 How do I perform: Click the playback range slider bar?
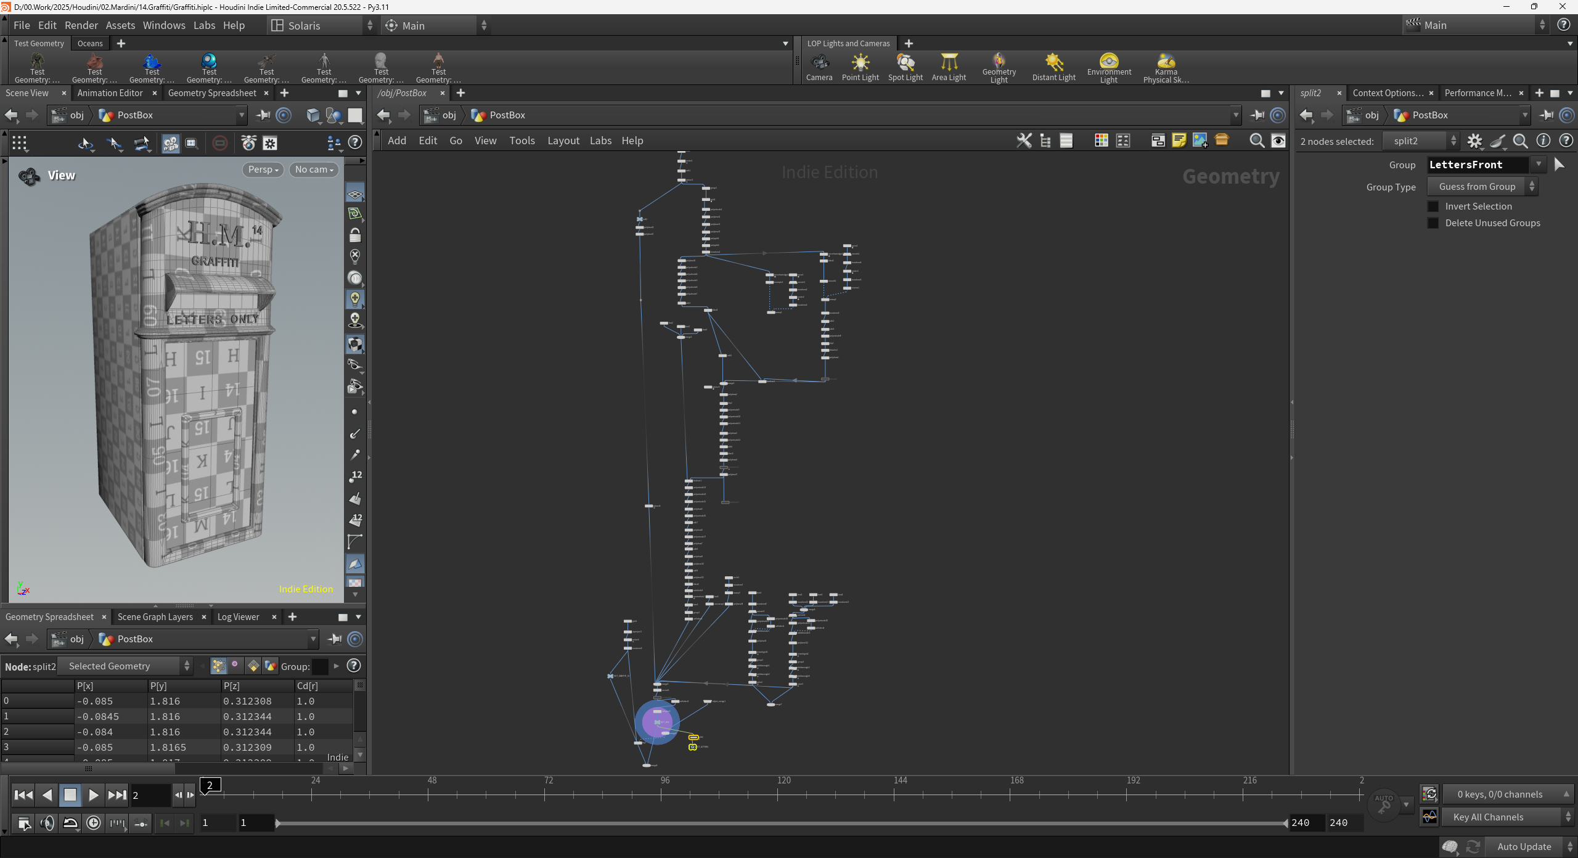(x=781, y=823)
